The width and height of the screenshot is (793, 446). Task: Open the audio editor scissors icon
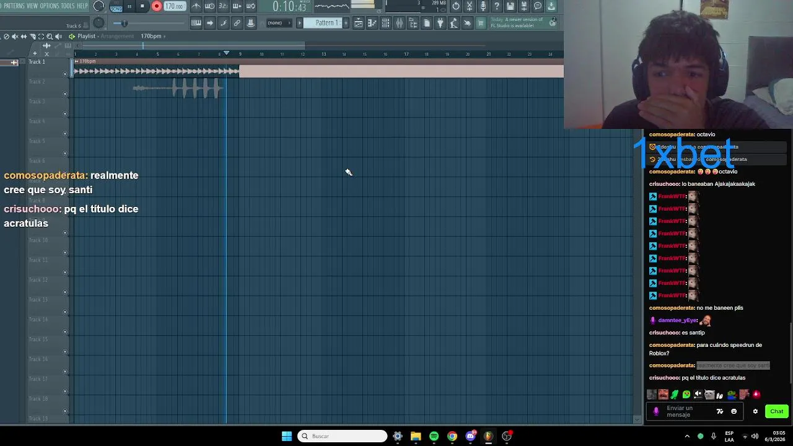click(x=470, y=6)
